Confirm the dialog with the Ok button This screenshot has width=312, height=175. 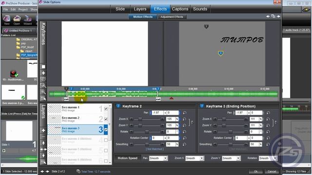256,172
